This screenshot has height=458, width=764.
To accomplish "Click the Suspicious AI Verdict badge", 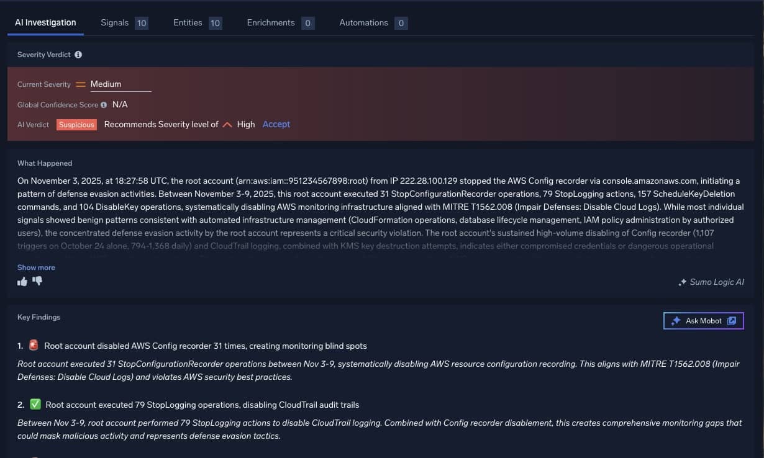I will [x=76, y=125].
